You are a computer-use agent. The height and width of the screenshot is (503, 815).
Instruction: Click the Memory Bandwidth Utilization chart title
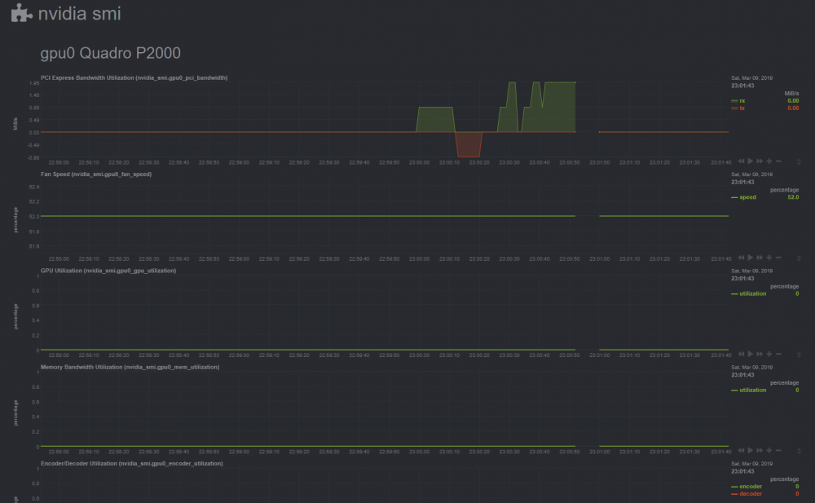point(130,367)
